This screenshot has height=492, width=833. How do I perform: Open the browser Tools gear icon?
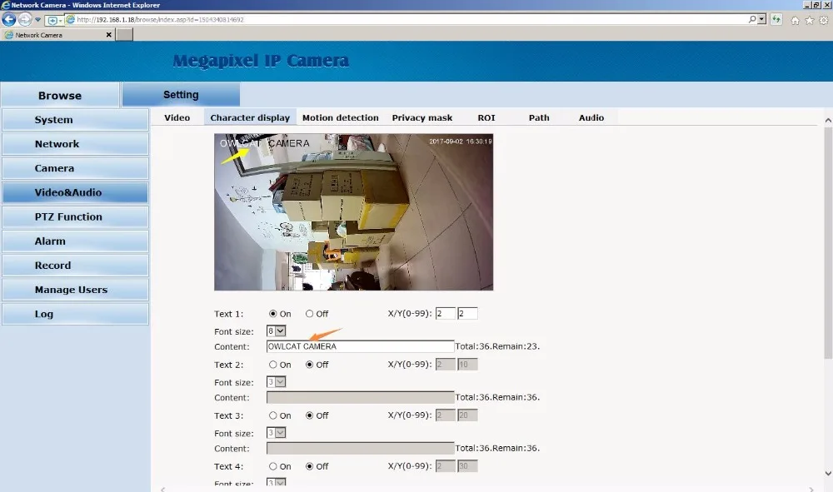click(824, 21)
